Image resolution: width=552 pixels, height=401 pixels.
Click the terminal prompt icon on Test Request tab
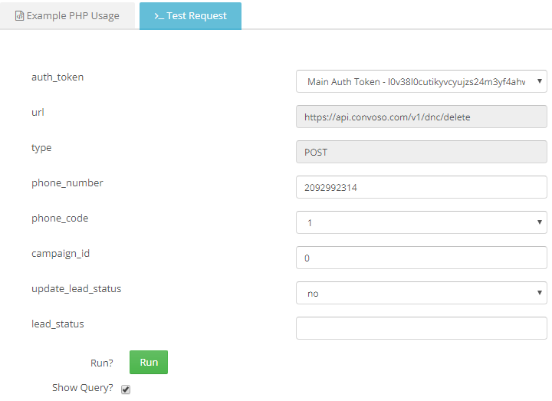click(159, 16)
